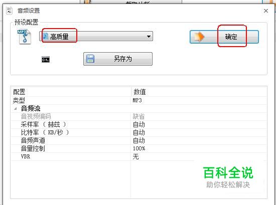Image resolution: width=276 pixels, height=205 pixels.
Task: Select the 音视频编码 row
Action: pos(139,116)
